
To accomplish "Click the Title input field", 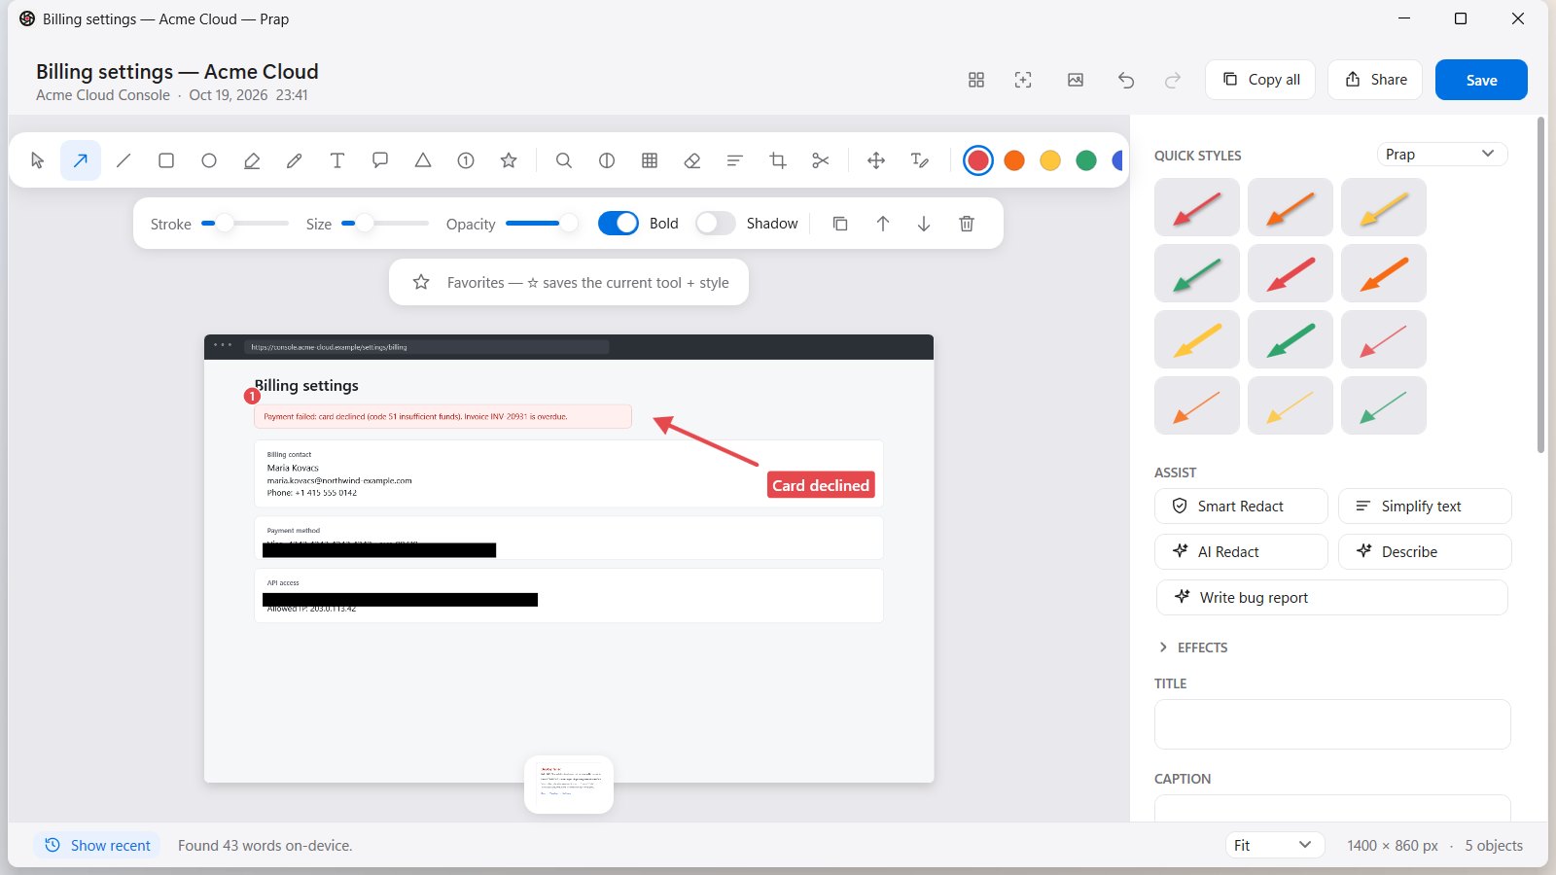I will click(x=1332, y=724).
